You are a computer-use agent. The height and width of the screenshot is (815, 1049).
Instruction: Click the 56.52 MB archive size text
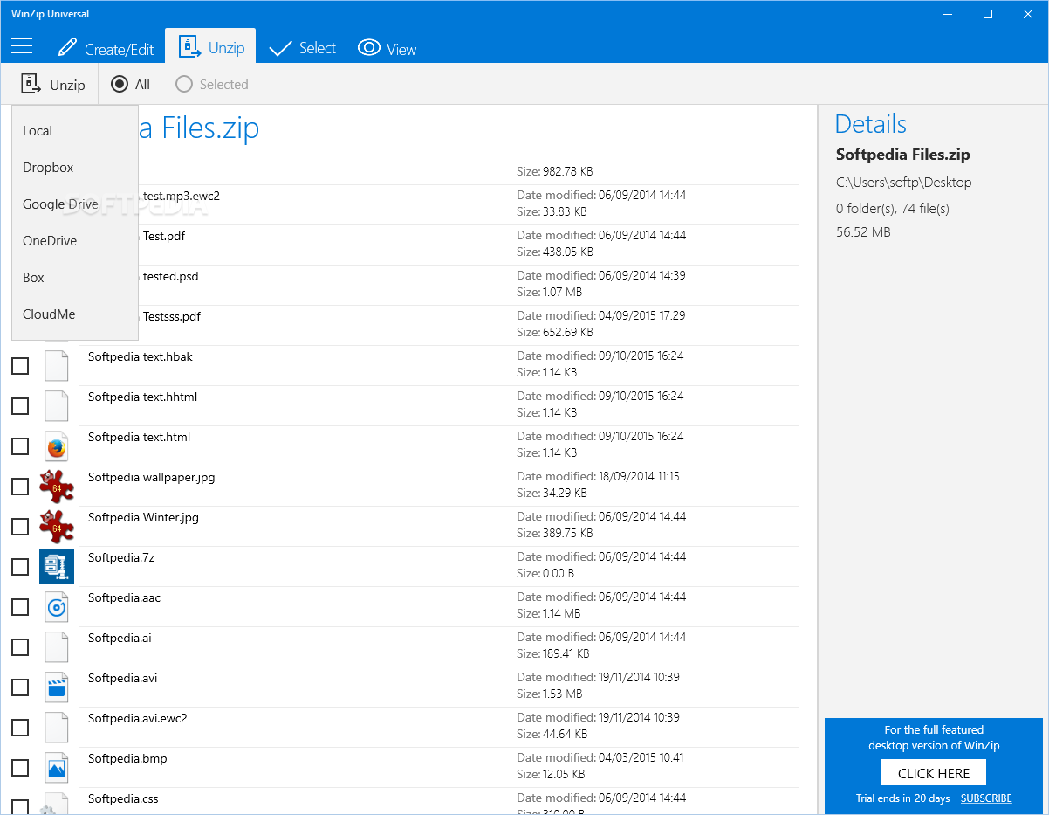(863, 232)
